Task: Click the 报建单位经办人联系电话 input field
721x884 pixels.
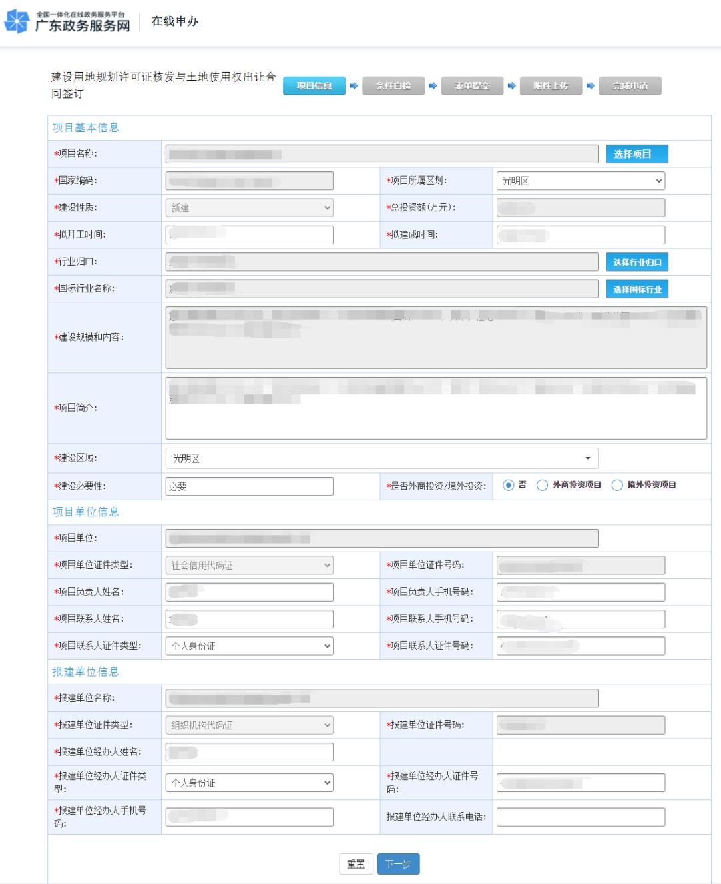Action: (580, 817)
